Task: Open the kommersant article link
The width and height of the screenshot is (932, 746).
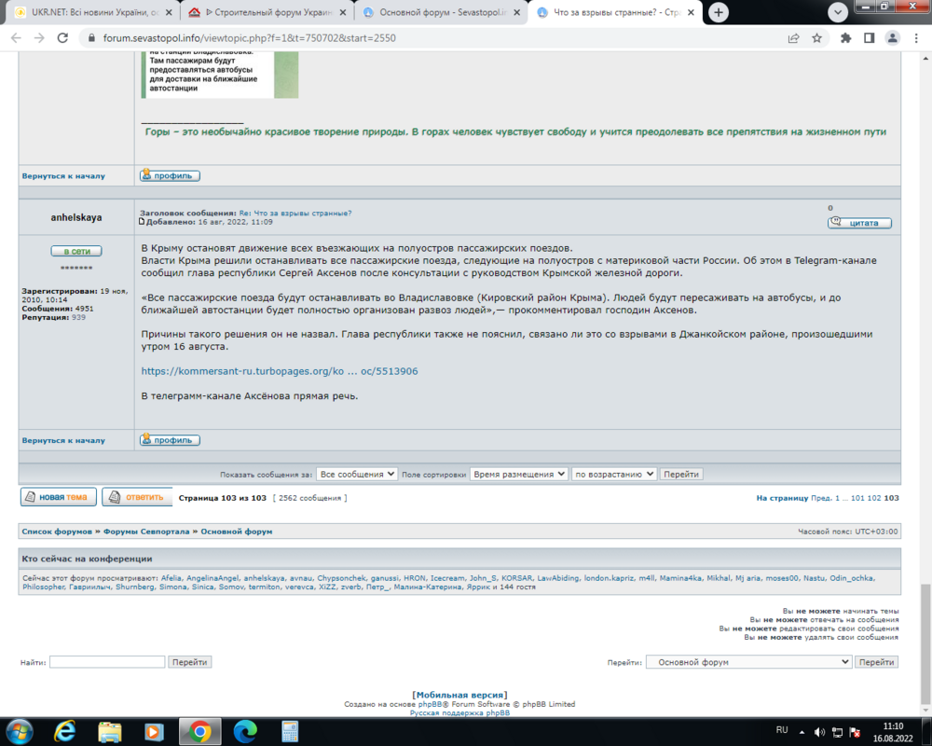Action: click(279, 370)
